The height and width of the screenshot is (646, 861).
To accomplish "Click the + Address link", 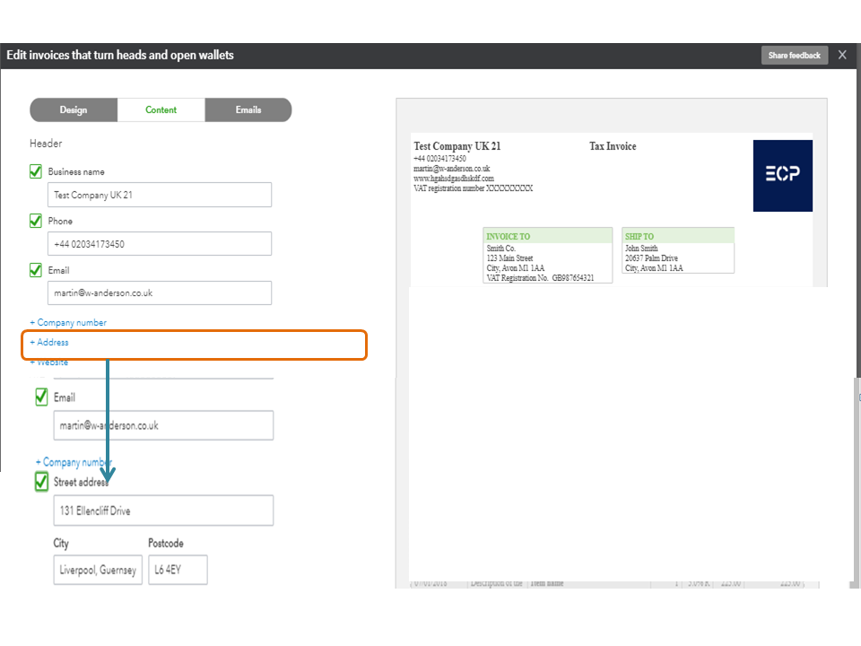I will tap(49, 342).
